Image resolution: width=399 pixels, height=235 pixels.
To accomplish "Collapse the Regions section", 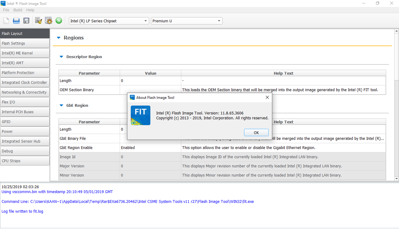I will point(59,38).
